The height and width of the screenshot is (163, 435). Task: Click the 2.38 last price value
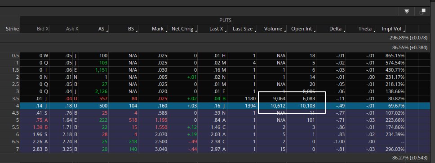click(215, 142)
